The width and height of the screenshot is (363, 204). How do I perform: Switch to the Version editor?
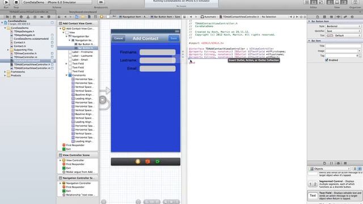pos(320,2)
